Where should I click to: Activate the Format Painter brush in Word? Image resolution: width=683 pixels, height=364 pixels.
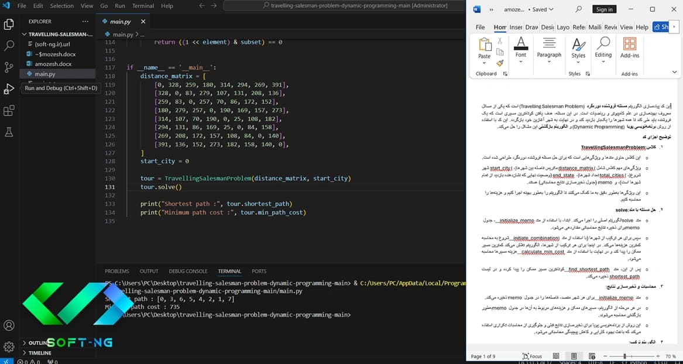[x=500, y=63]
